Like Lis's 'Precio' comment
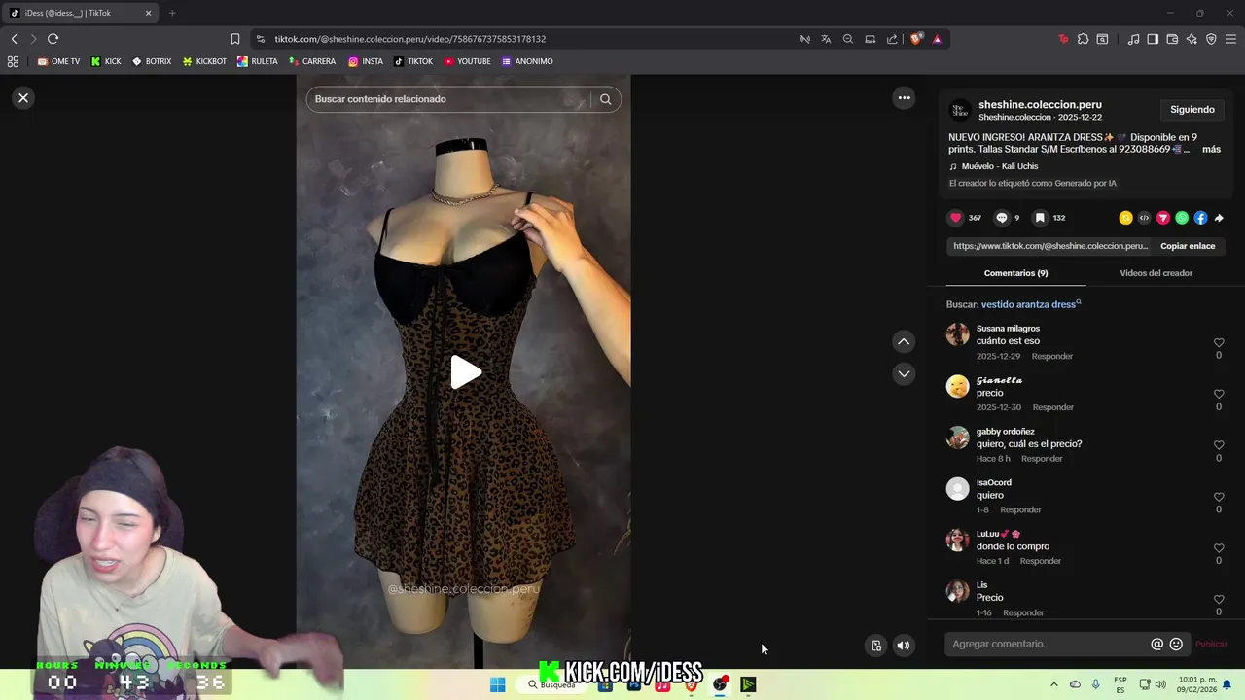 tap(1219, 600)
